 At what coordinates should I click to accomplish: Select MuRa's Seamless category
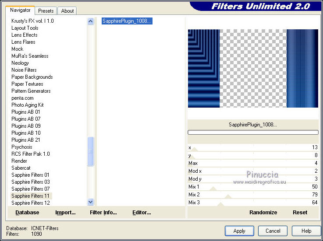coord(30,56)
